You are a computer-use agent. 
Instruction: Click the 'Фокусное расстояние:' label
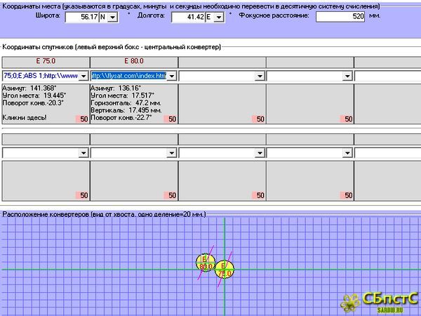274,15
